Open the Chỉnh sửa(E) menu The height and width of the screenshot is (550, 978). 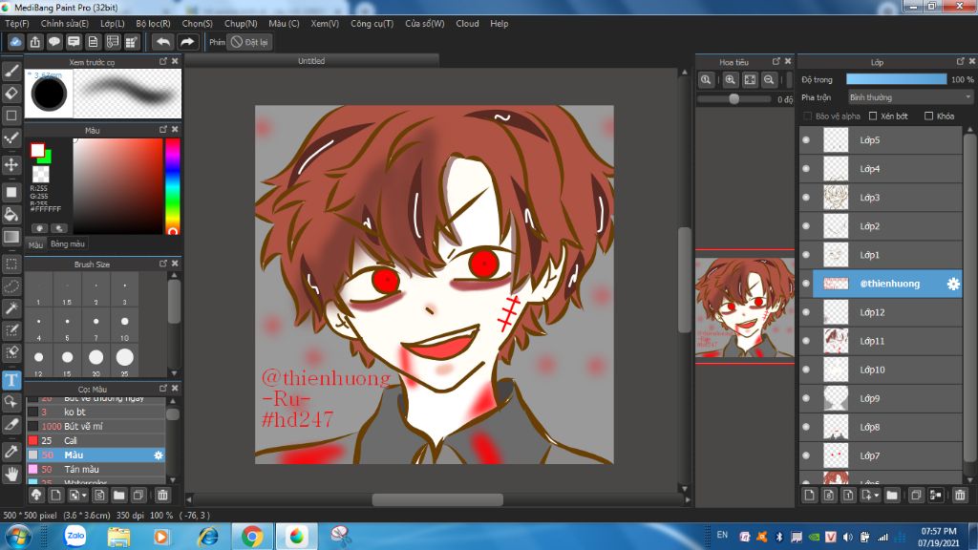[65, 24]
